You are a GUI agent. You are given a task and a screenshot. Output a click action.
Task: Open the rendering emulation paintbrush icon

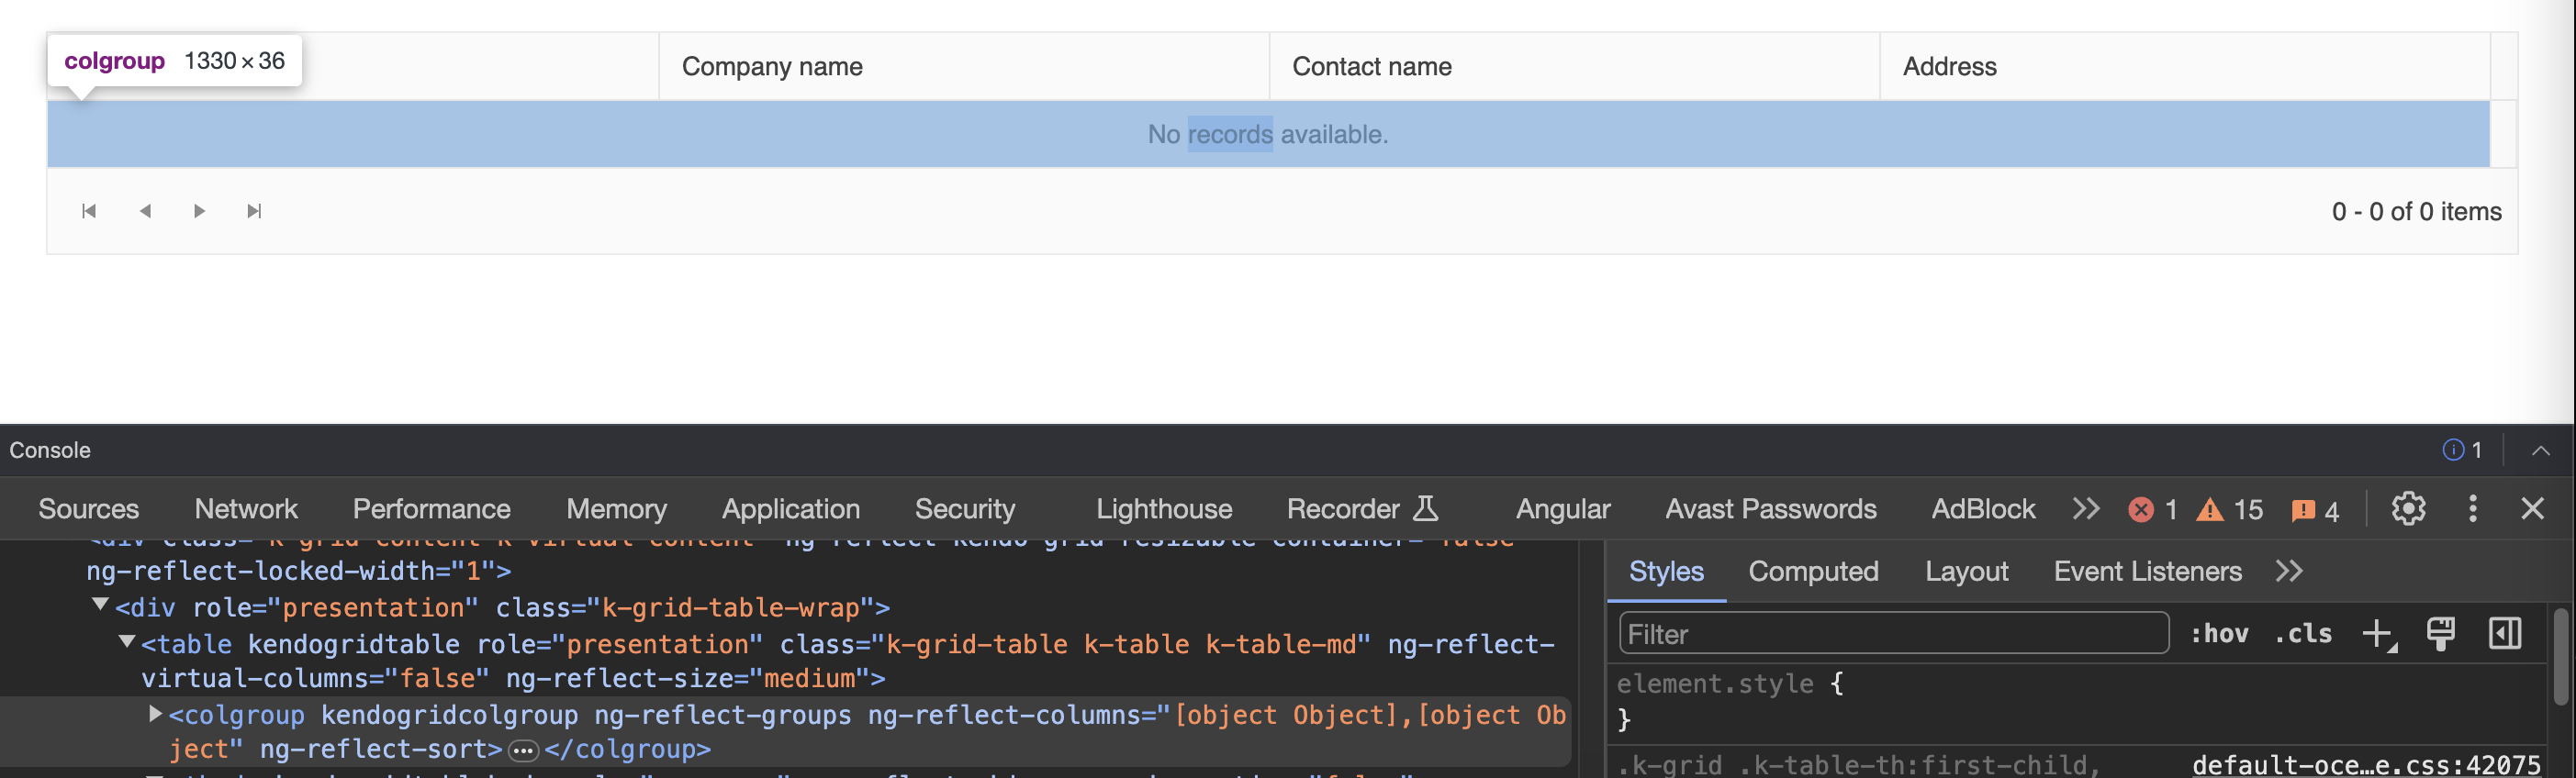click(2440, 634)
